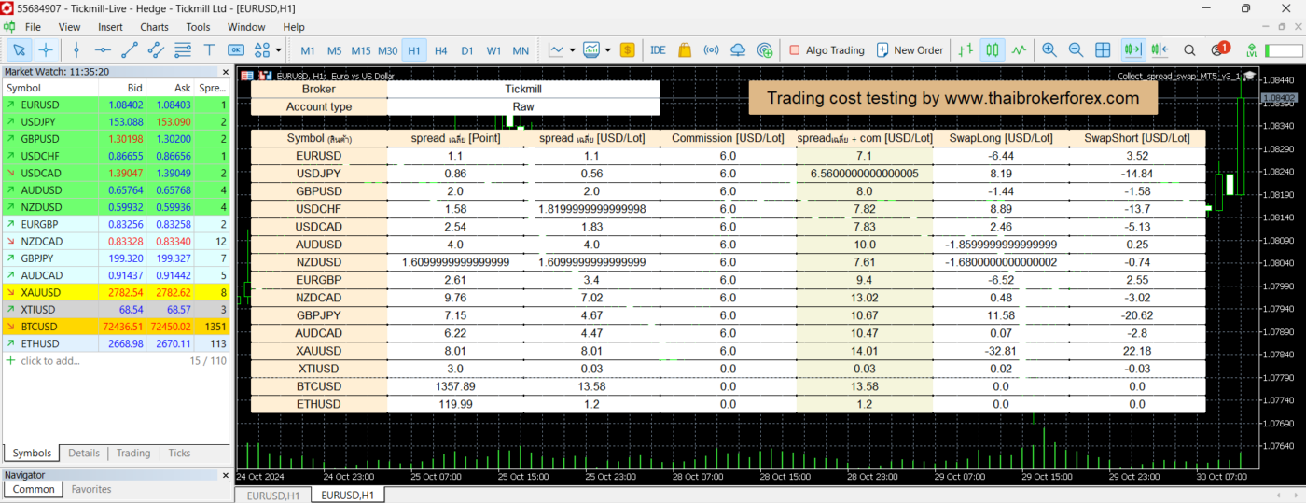Switch chart to H4 timeframe
The image size is (1306, 503).
[x=441, y=50]
